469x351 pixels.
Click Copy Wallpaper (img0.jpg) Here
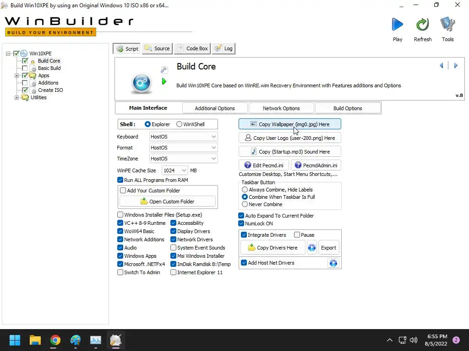pyautogui.click(x=290, y=124)
